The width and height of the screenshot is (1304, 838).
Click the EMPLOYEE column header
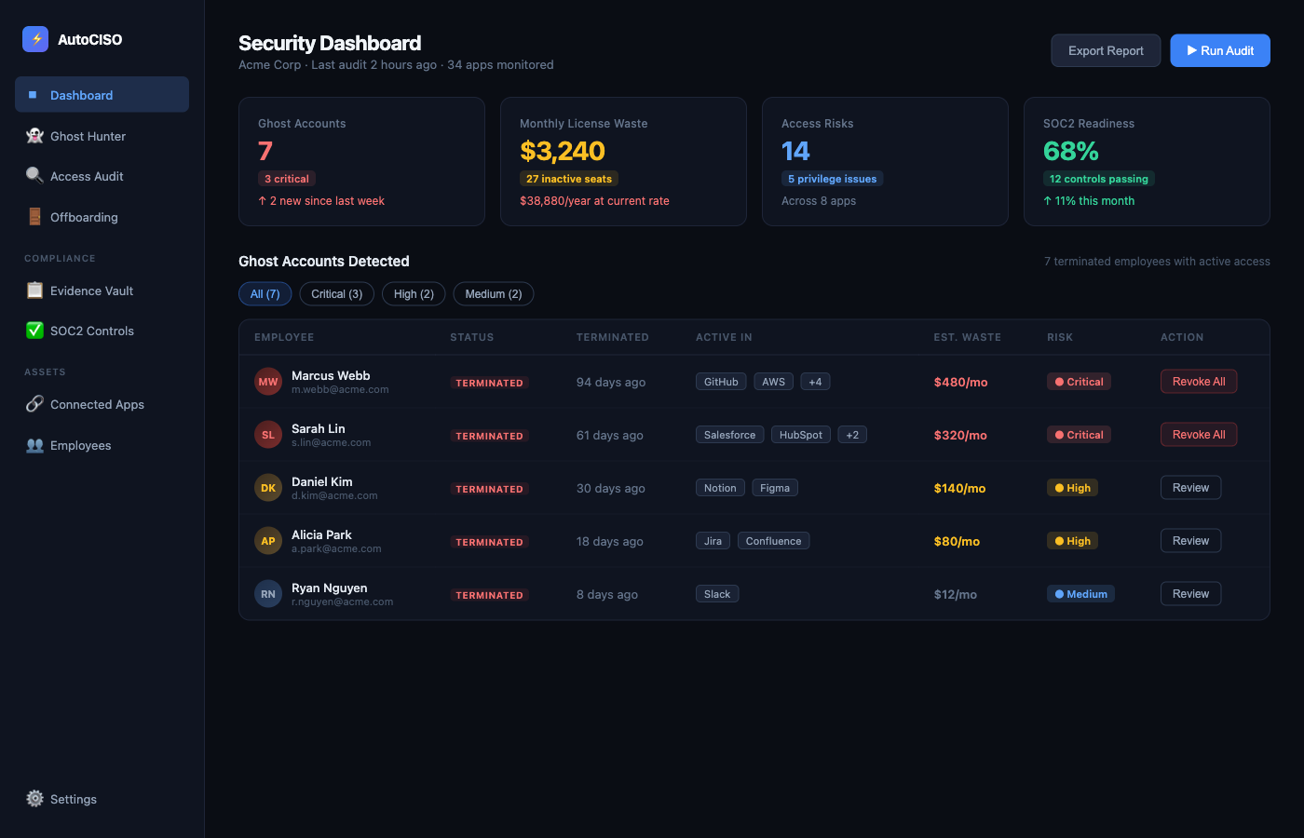tap(284, 337)
